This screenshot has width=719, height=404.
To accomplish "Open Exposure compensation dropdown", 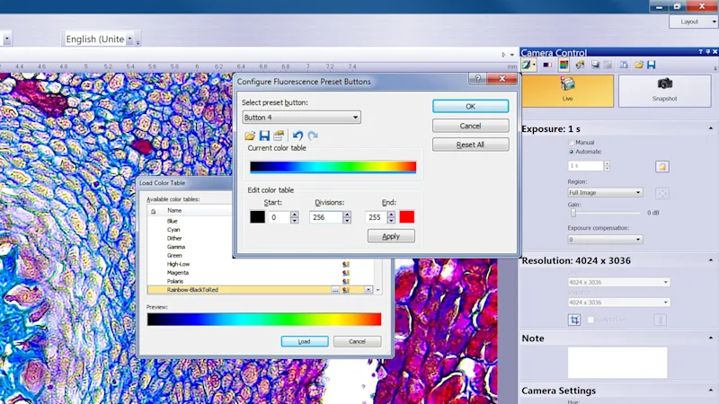I will coord(605,239).
